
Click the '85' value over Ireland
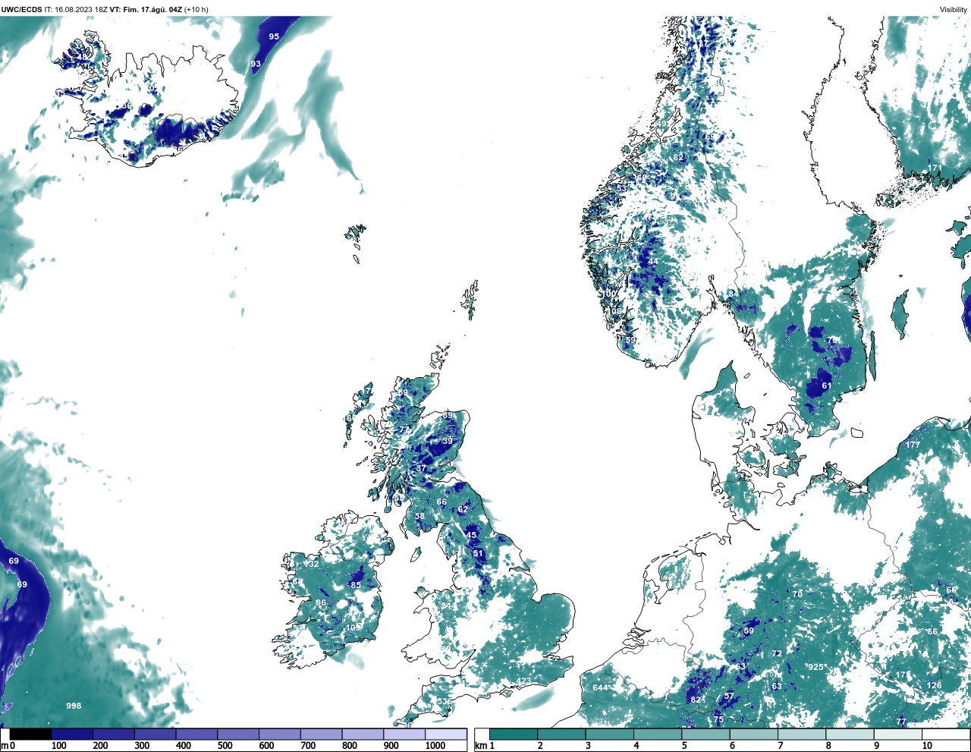click(356, 585)
